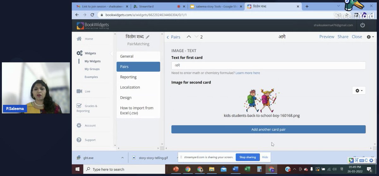
Task: Click the kids students card image thumbnail
Action: [x=262, y=100]
